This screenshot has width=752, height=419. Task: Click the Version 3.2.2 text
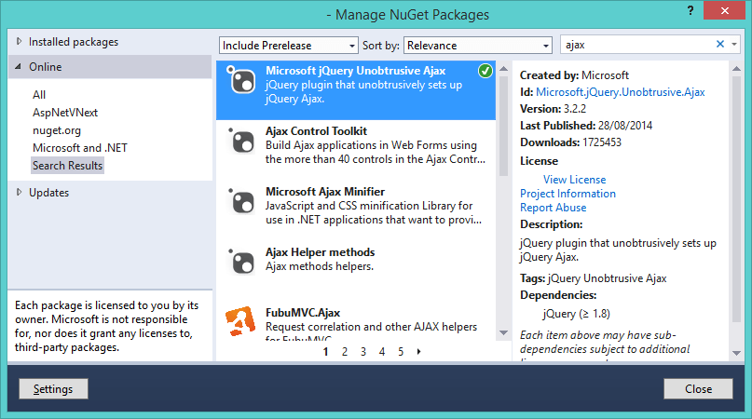553,109
